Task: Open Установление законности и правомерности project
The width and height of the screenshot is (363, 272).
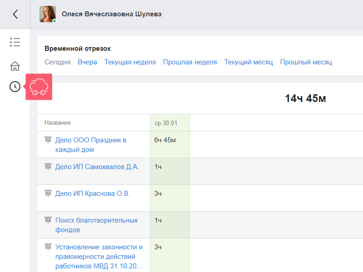Action: 99,257
